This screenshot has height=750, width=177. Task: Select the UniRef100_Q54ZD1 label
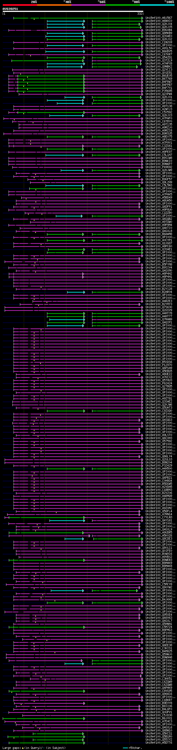159,58
